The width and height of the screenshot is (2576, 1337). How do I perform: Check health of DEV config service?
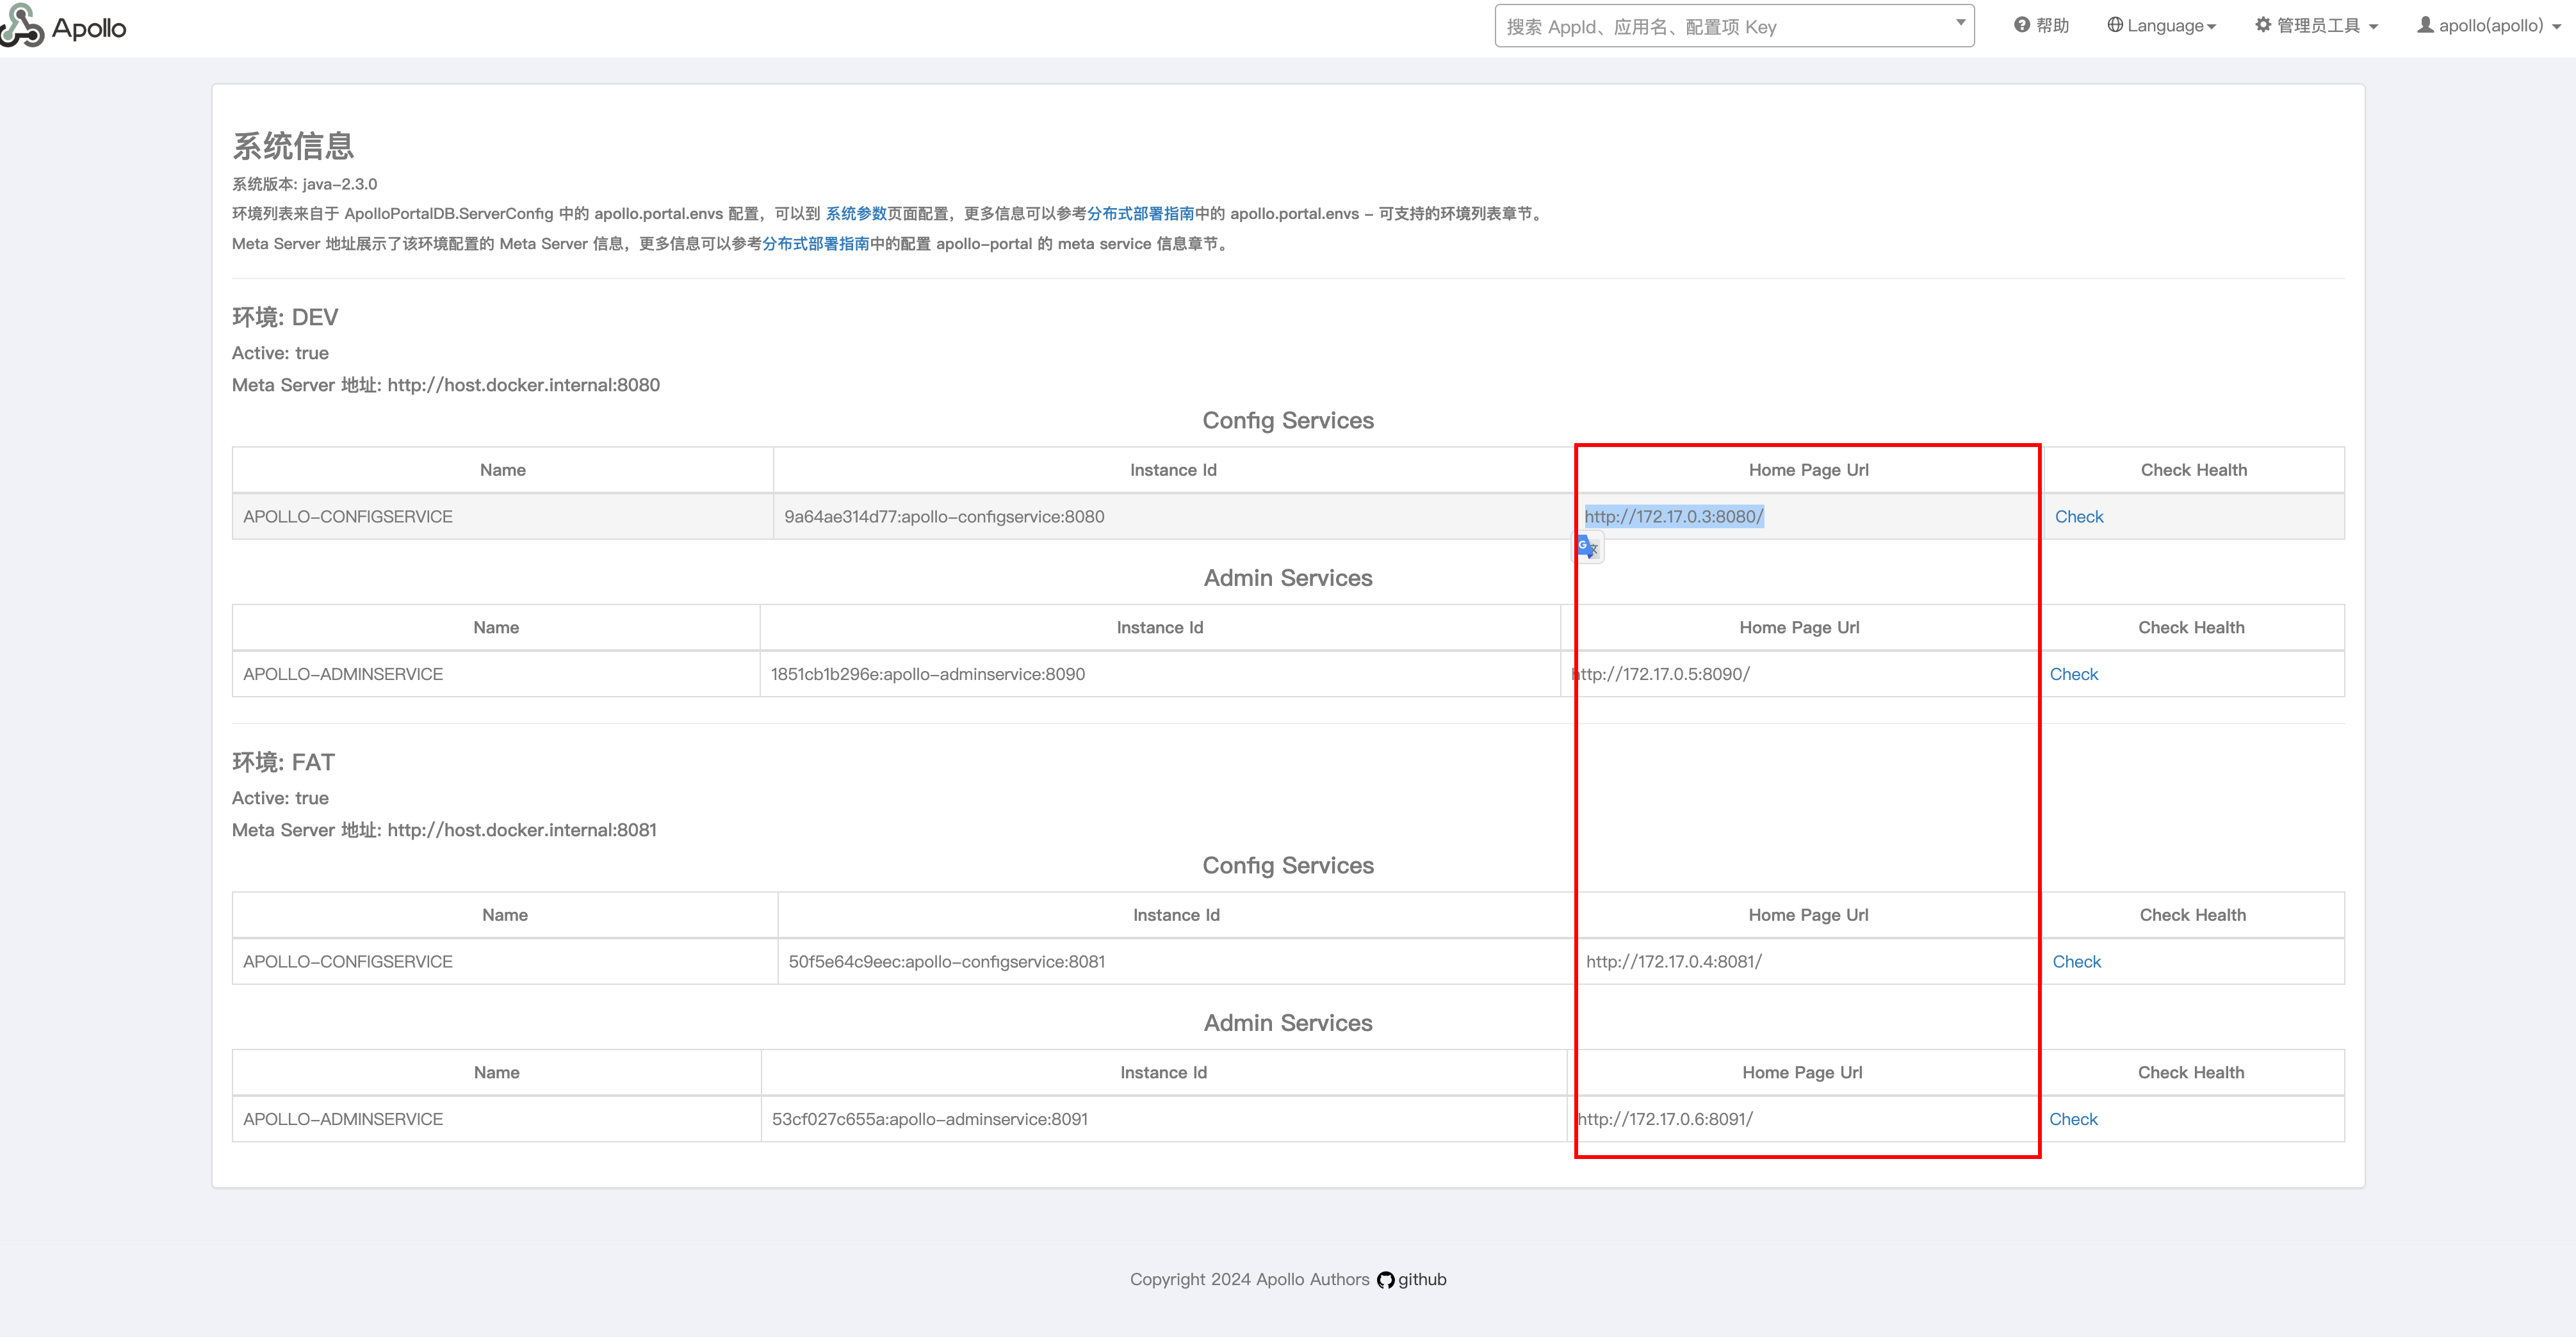2079,517
